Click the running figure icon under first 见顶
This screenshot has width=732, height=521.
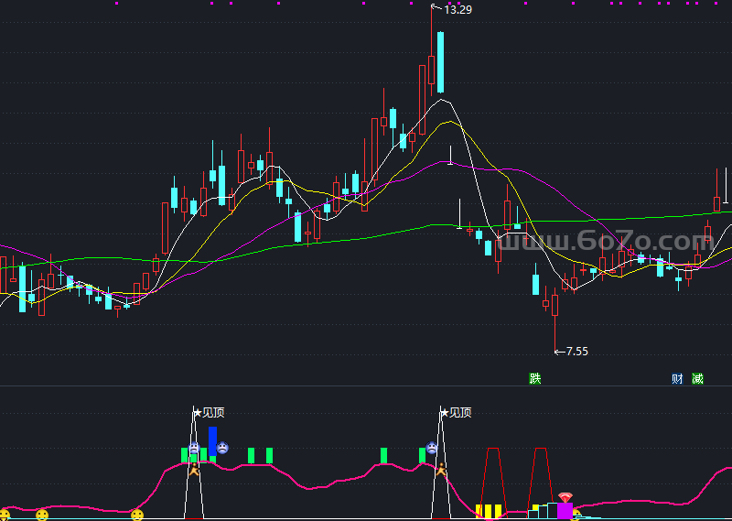point(194,471)
